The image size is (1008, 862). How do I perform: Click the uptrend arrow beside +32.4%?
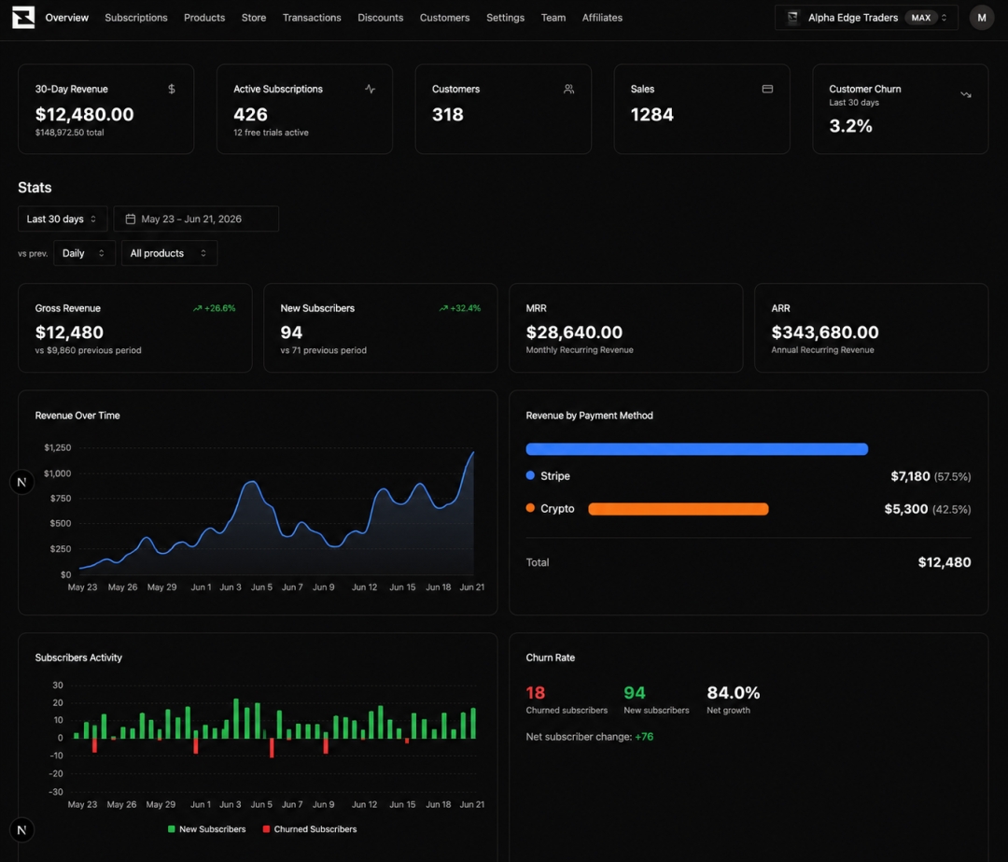[x=443, y=309]
